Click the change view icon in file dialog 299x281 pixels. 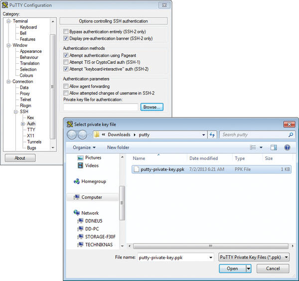click(x=253, y=147)
